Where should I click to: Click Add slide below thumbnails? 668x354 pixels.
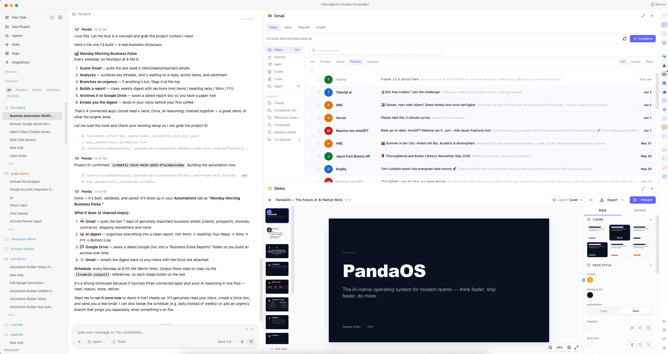[x=279, y=349]
